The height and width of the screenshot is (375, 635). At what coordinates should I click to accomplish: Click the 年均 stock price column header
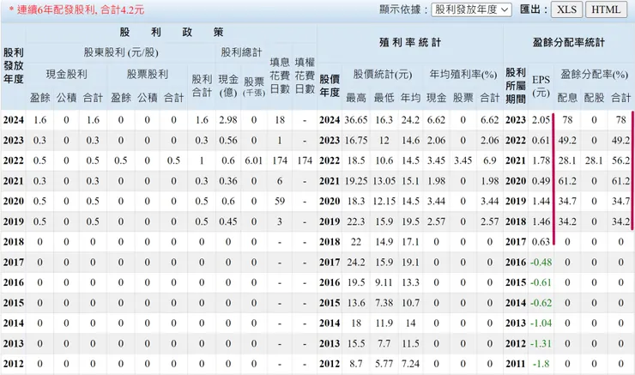click(x=410, y=98)
